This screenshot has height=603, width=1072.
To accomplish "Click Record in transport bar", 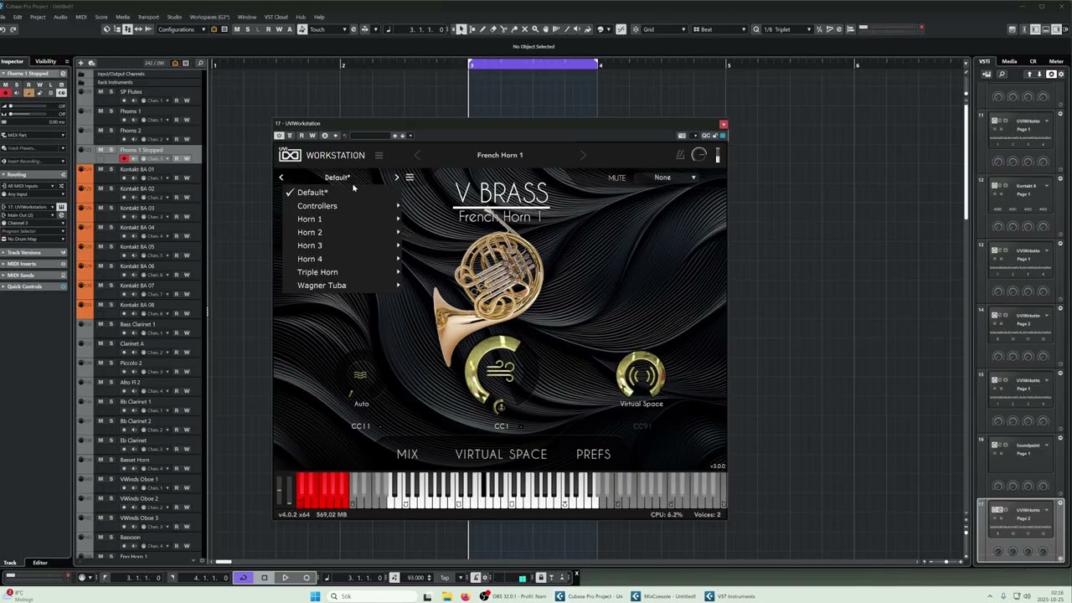I will click(307, 577).
